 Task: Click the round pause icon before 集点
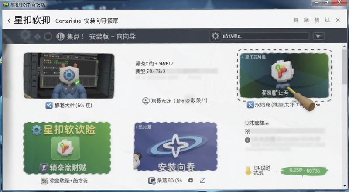60,36
